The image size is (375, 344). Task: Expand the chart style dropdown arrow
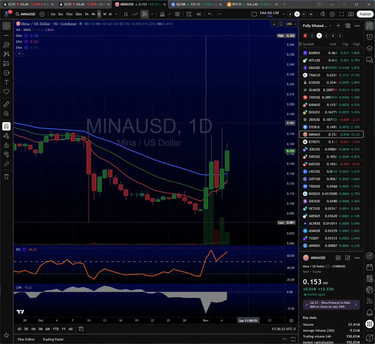click(x=152, y=14)
